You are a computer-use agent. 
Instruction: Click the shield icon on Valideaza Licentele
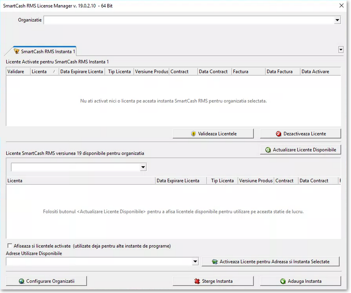coord(194,134)
